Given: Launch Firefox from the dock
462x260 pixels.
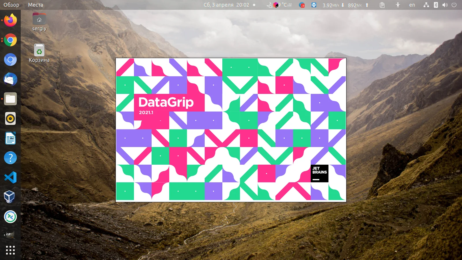Looking at the screenshot, I should (10, 20).
